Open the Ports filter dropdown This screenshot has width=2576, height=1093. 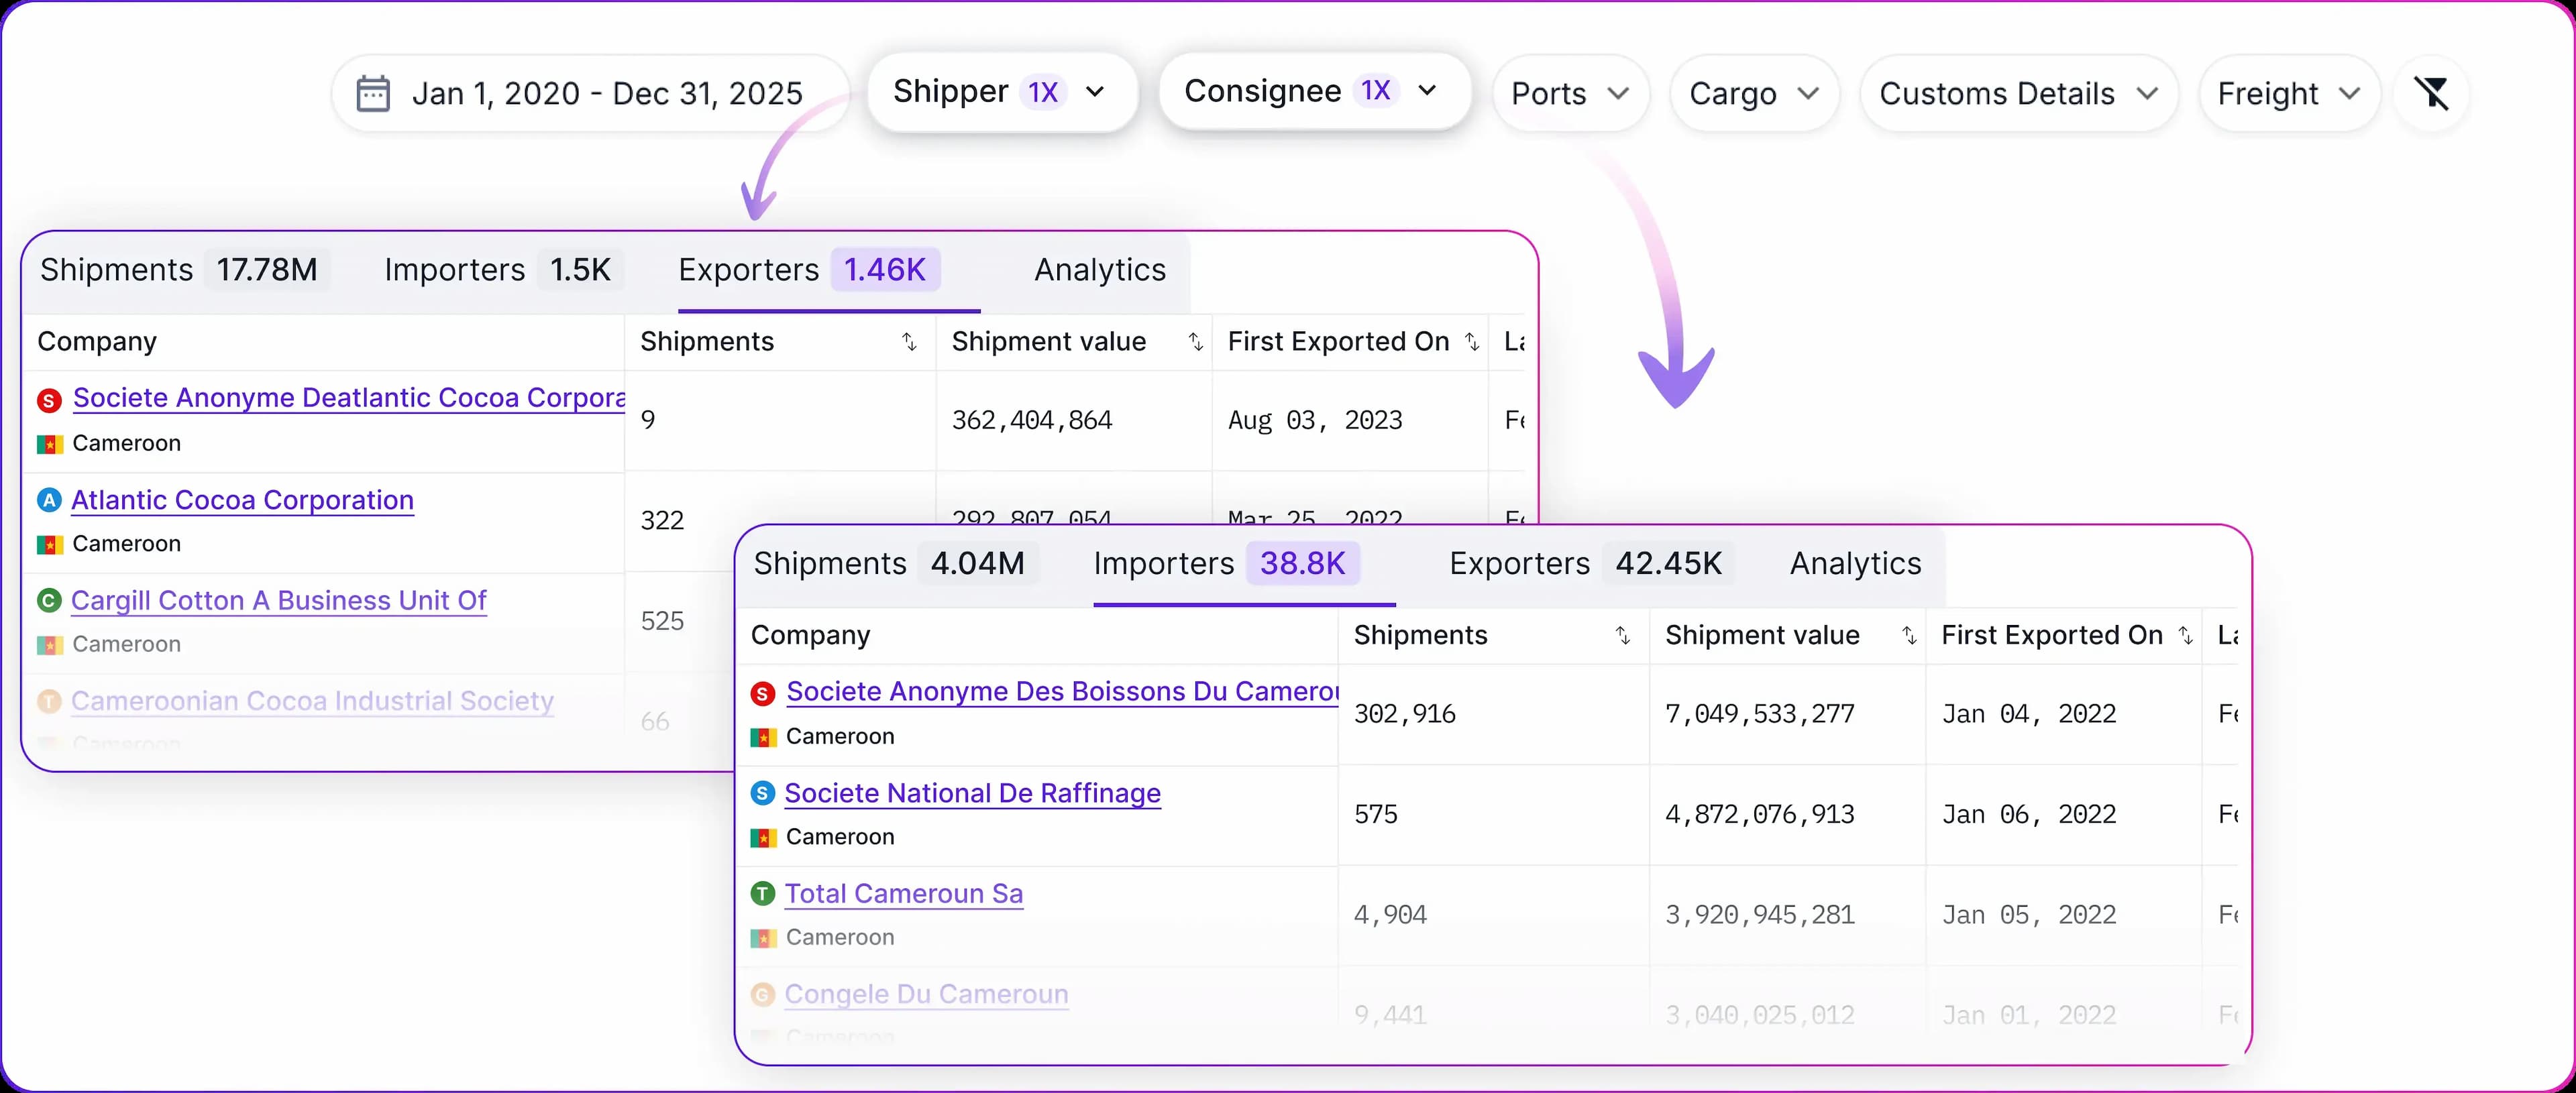[x=1569, y=94]
